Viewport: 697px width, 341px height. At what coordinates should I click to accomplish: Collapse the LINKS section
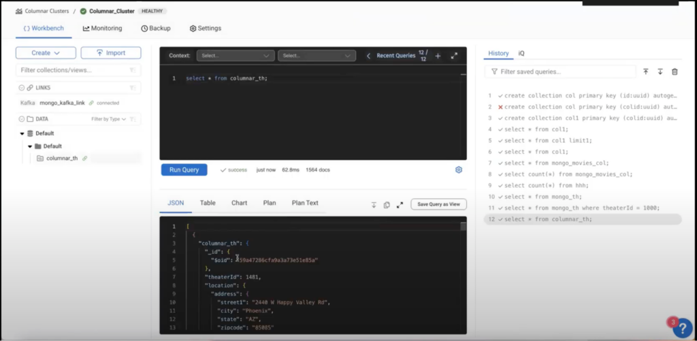pos(21,88)
